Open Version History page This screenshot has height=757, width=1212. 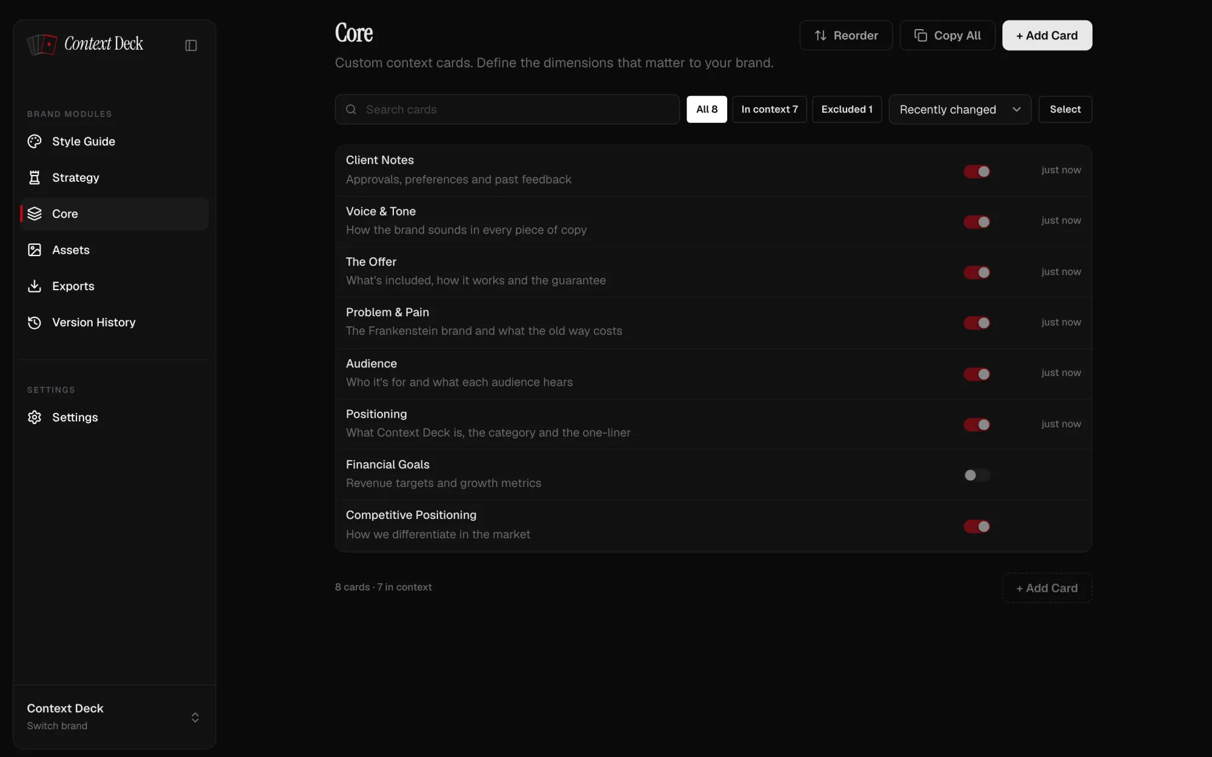coord(115,322)
